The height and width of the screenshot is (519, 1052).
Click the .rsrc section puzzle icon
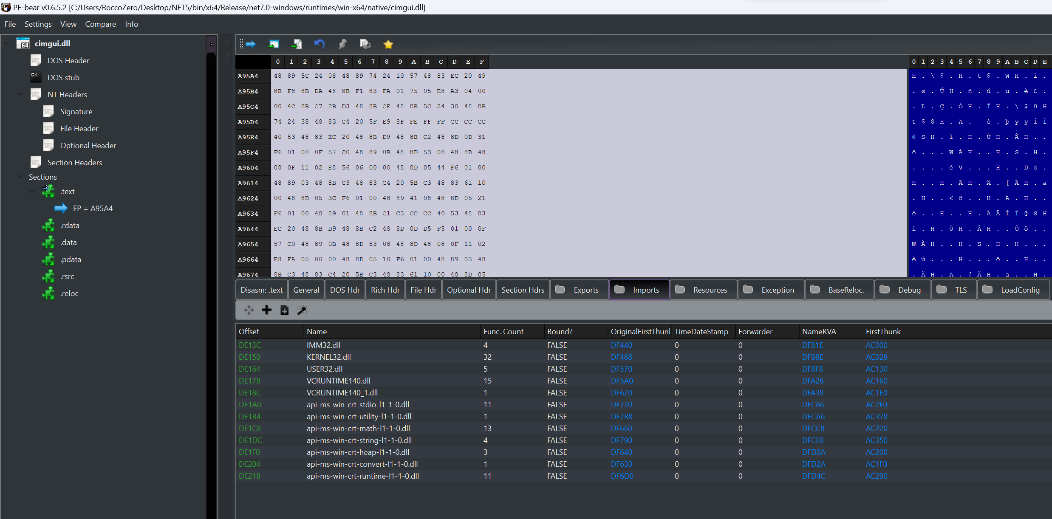pyautogui.click(x=48, y=276)
